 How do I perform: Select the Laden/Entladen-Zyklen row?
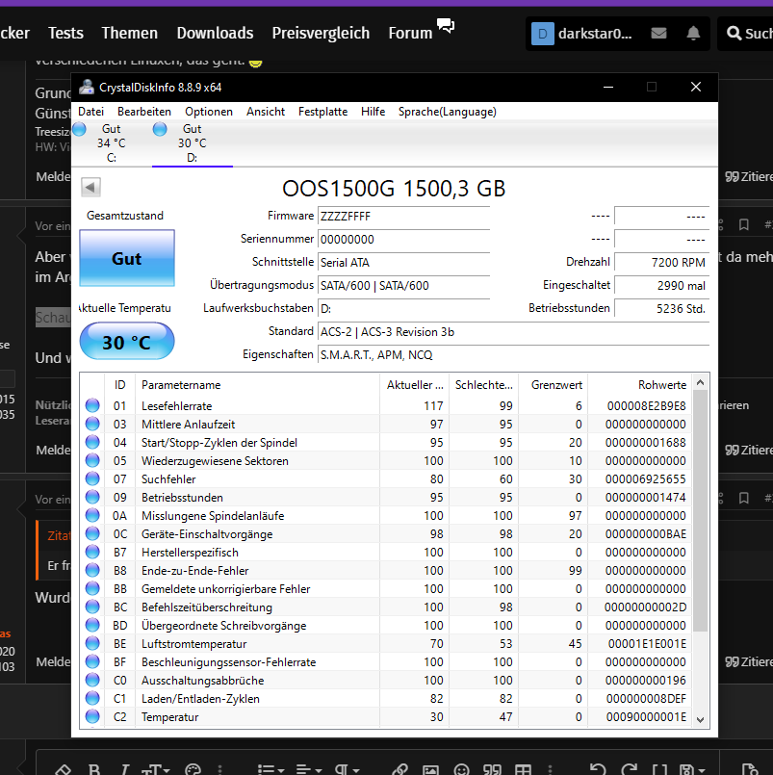tap(387, 698)
